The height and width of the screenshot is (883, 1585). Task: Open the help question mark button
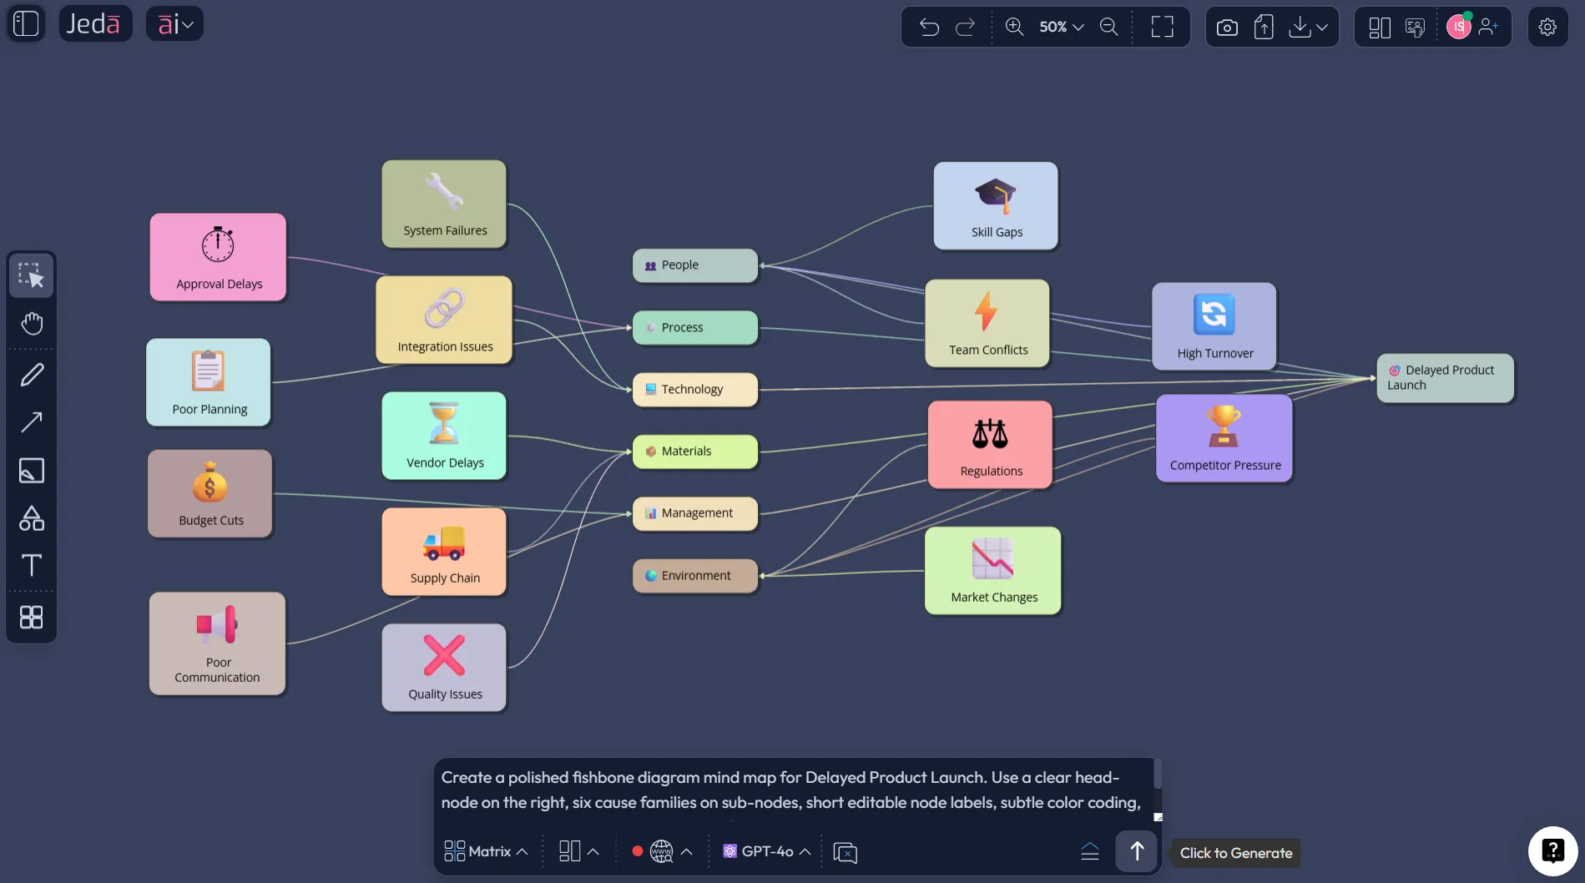(1552, 850)
